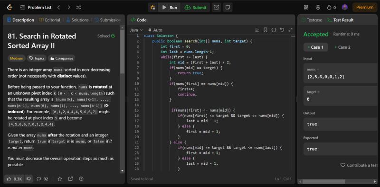Open the LeetCode home logo
Viewport: 380px width, 187px height.
9,7
